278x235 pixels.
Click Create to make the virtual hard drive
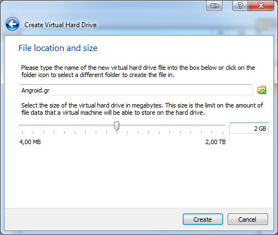click(x=203, y=219)
